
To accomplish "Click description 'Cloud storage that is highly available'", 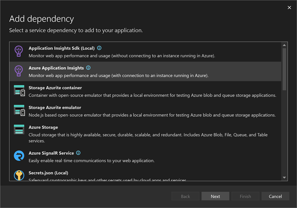I will coord(148,138).
